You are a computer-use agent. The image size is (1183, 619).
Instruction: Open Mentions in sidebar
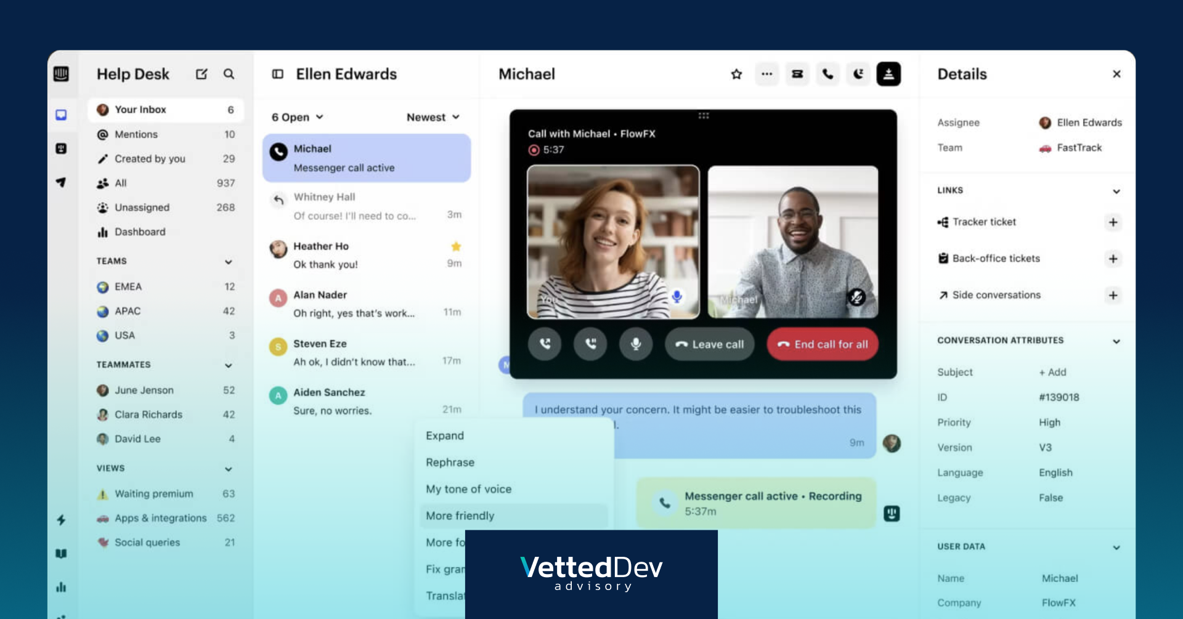coord(166,134)
